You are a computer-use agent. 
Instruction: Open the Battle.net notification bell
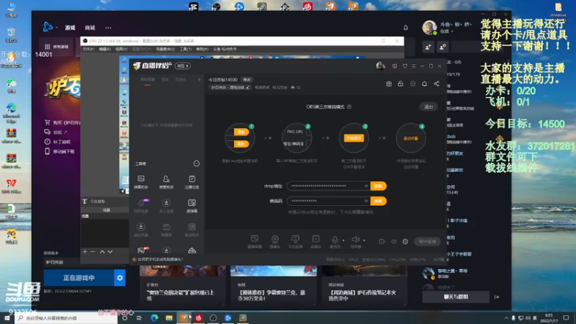405,27
